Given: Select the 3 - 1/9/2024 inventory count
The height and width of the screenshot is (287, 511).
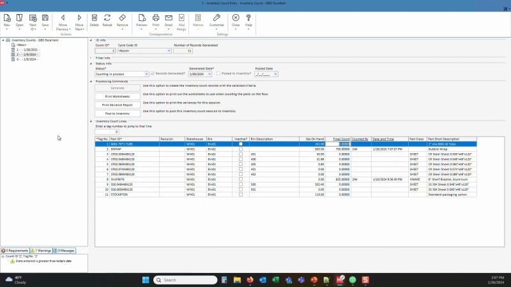Looking at the screenshot, I should [27, 58].
